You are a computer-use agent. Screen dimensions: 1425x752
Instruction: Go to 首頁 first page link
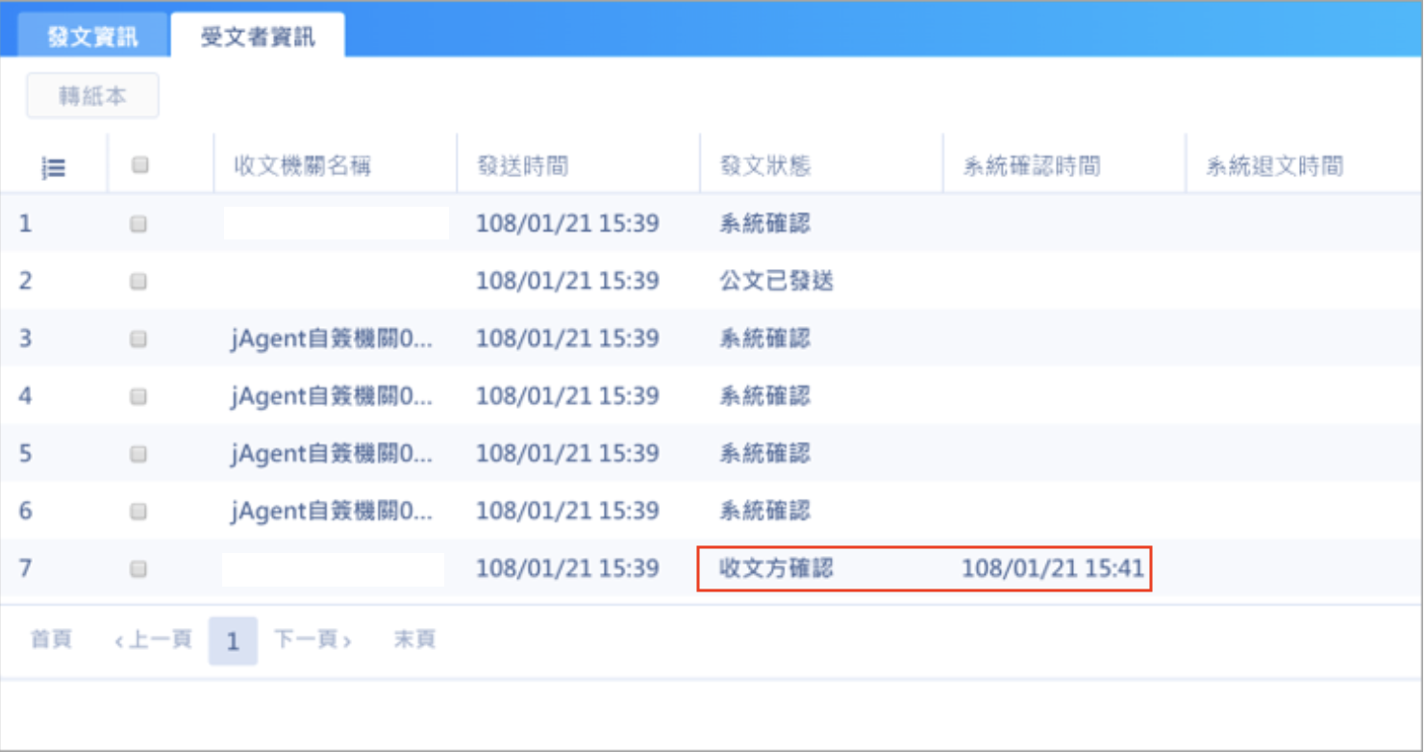pos(51,640)
